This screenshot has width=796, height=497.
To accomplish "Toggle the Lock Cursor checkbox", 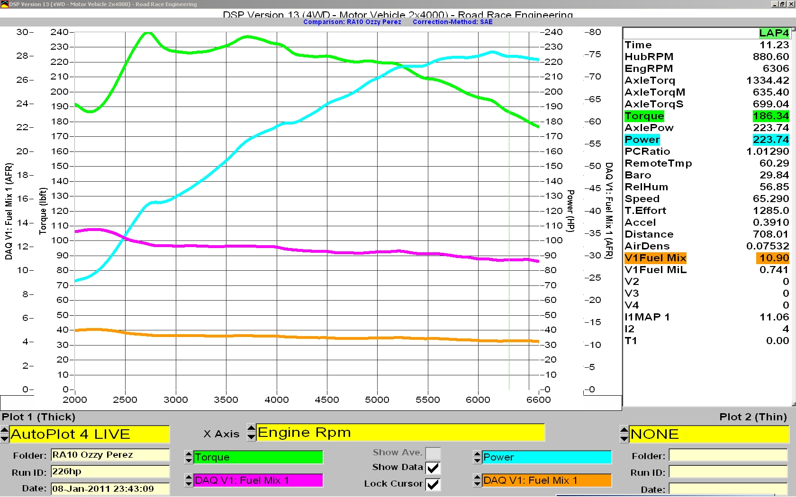I will click(433, 484).
